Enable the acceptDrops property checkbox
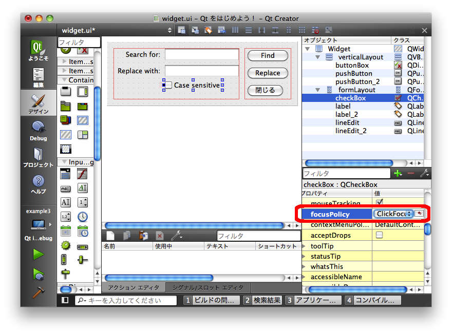452x335 pixels. coord(380,235)
